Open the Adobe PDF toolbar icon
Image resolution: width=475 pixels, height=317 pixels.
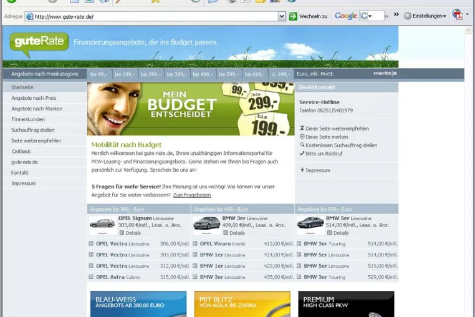[458, 14]
